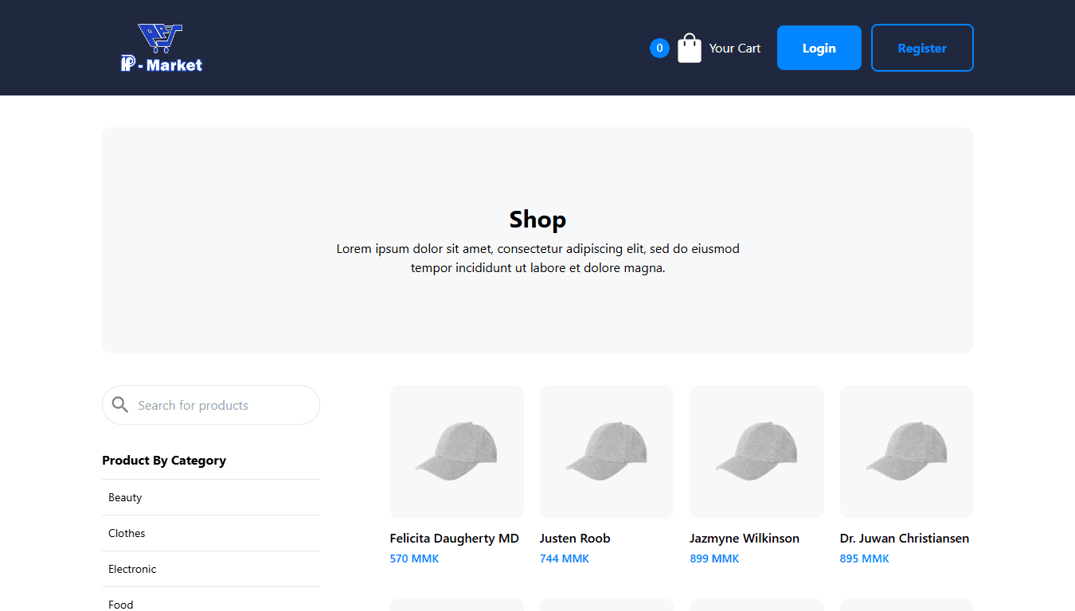Image resolution: width=1075 pixels, height=611 pixels.
Task: Open the Your Cart link
Action: (x=734, y=48)
